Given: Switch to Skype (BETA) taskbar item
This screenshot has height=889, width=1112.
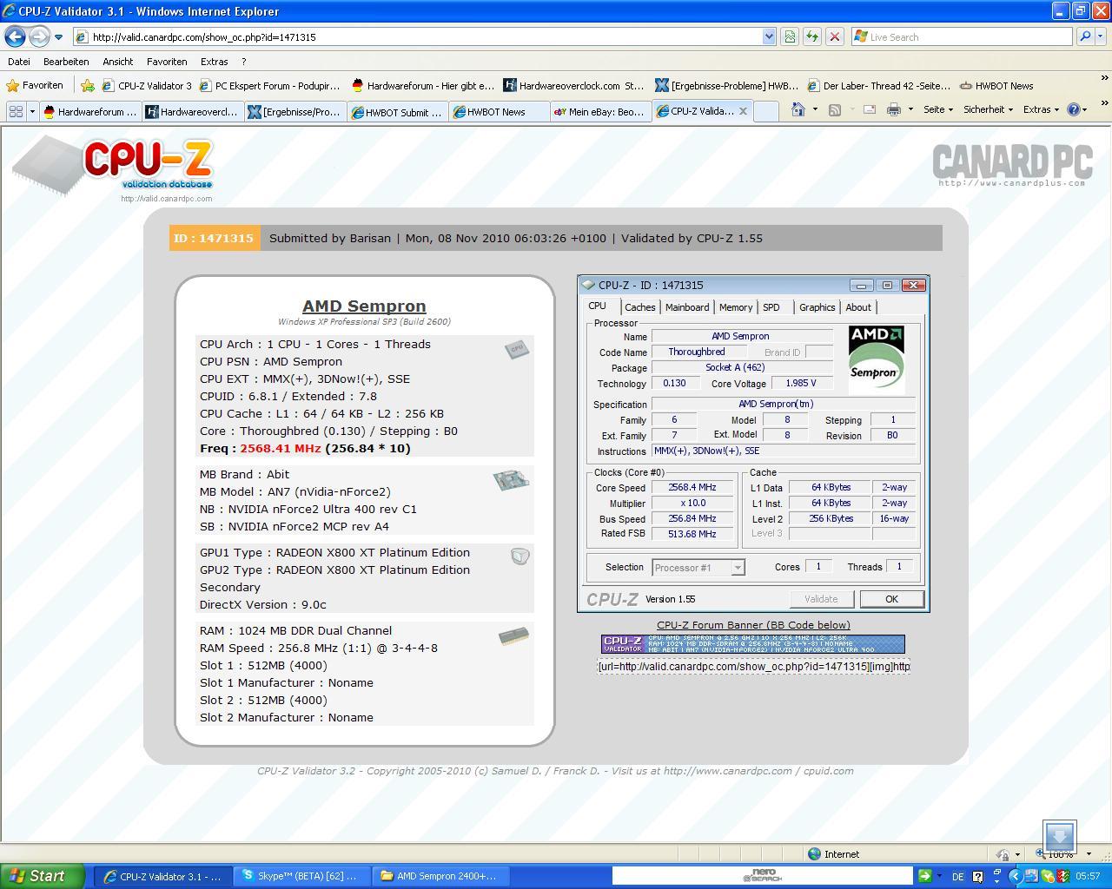Looking at the screenshot, I should click(x=301, y=876).
